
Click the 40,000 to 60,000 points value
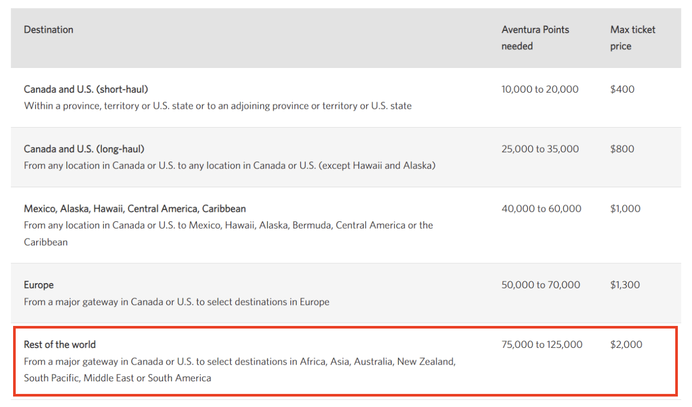pyautogui.click(x=541, y=209)
